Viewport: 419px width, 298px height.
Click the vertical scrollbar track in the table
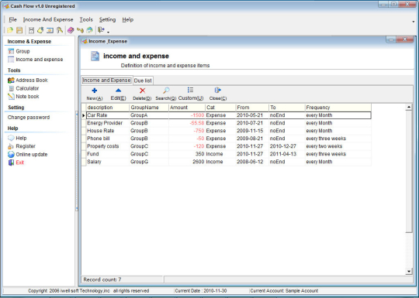pyautogui.click(x=409, y=251)
